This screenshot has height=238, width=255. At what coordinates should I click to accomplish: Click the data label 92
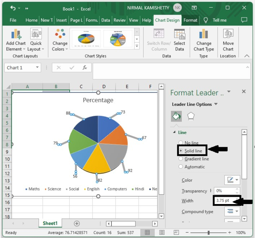tap(130, 170)
